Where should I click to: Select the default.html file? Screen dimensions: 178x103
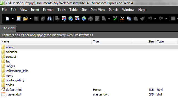click(x=14, y=90)
